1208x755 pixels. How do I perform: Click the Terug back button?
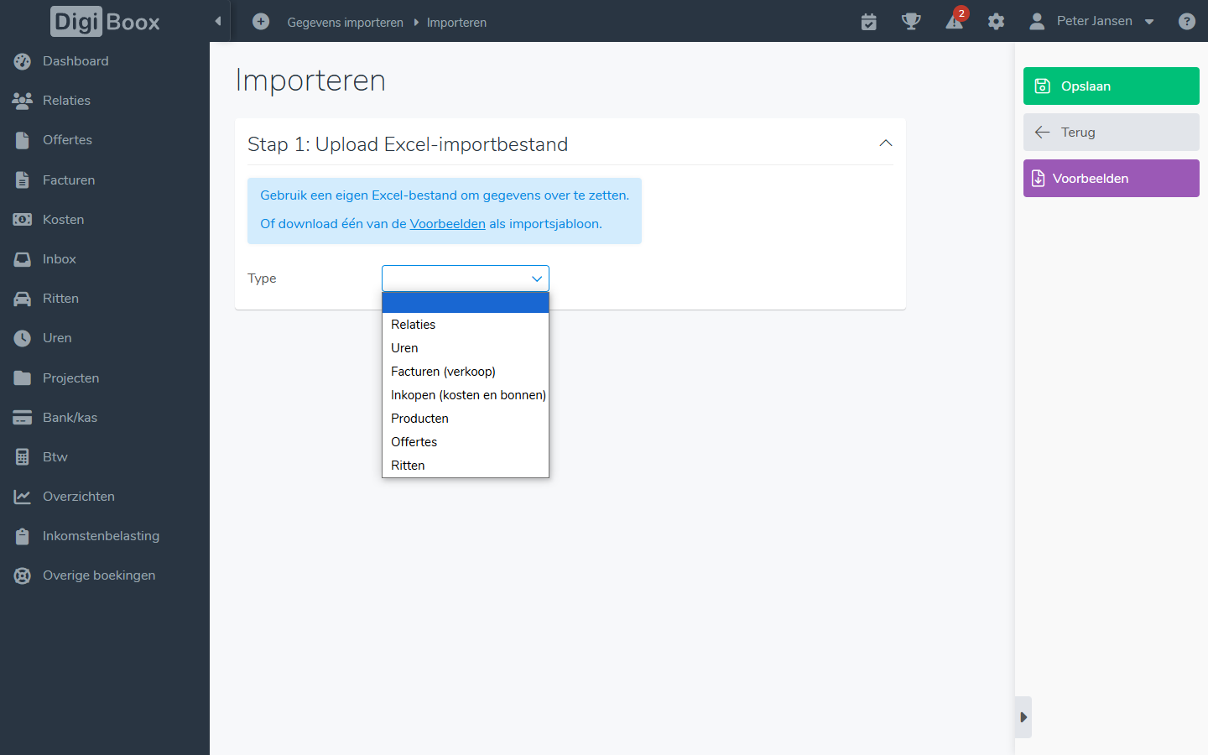click(x=1111, y=133)
